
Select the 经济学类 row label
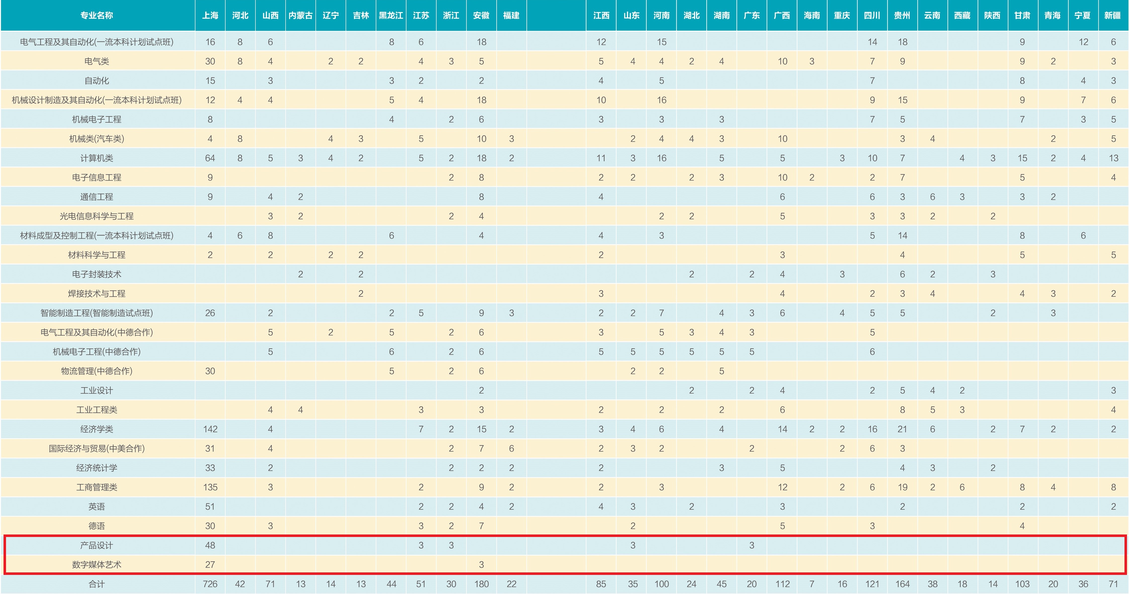96,429
